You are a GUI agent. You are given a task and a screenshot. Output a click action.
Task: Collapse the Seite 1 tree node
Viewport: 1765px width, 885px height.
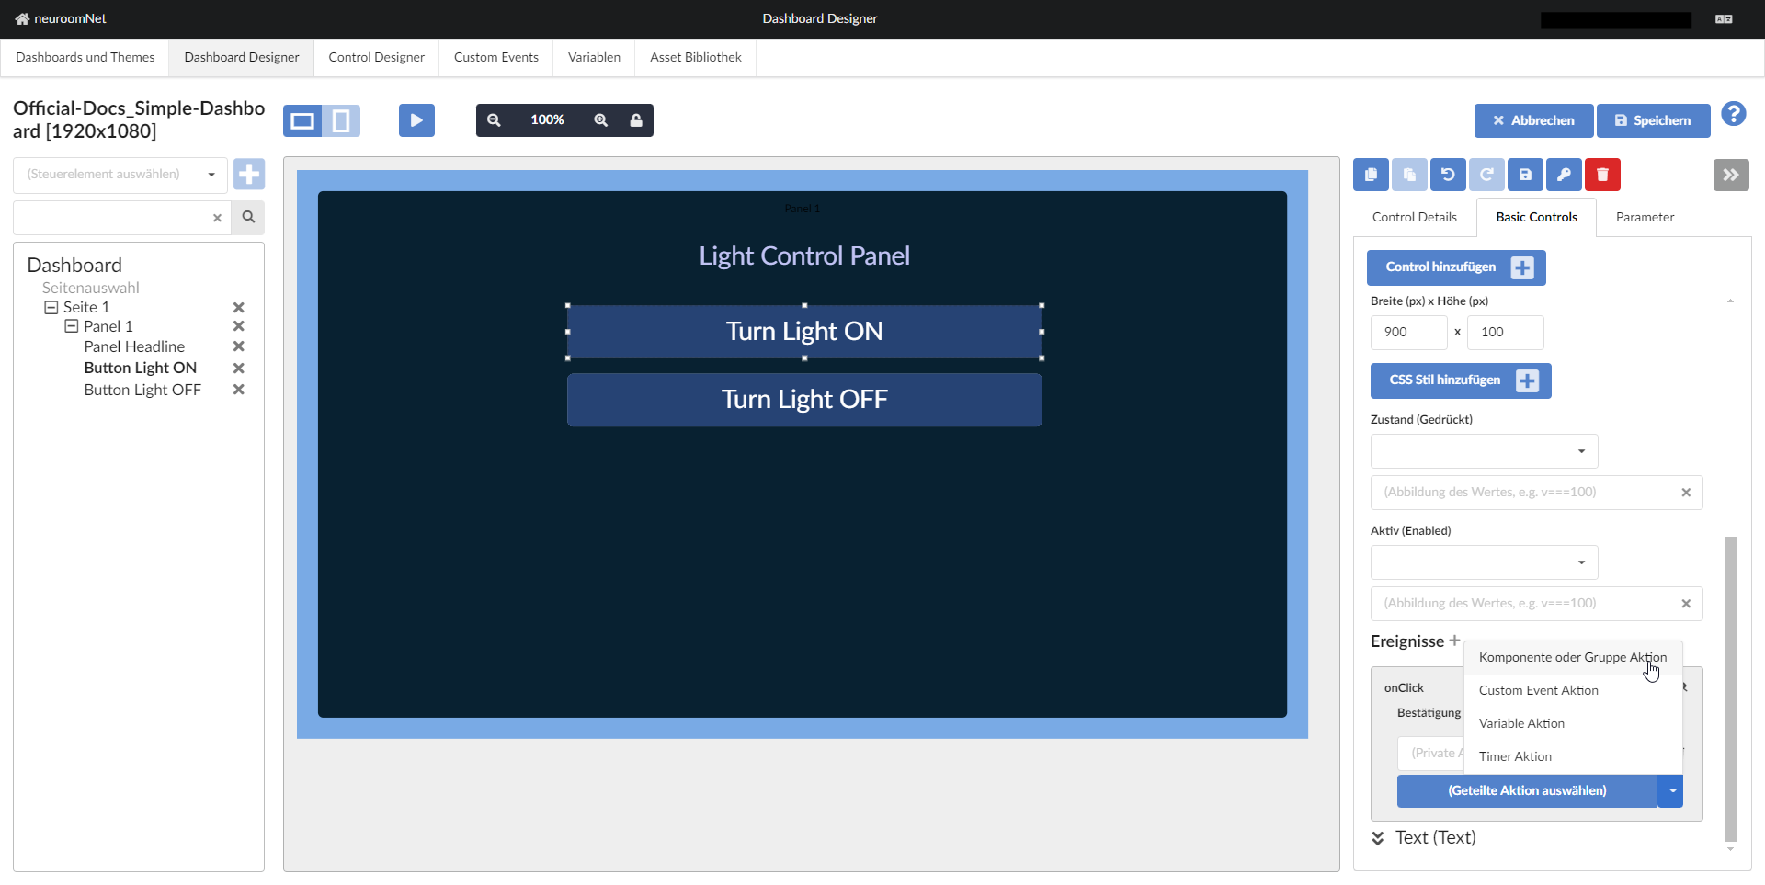tap(52, 307)
